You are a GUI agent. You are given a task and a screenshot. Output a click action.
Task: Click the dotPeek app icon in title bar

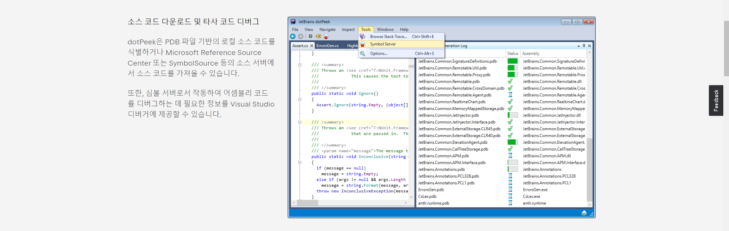click(293, 22)
